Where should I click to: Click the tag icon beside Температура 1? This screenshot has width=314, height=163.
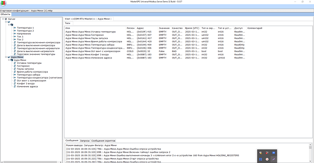[x=15, y=28]
